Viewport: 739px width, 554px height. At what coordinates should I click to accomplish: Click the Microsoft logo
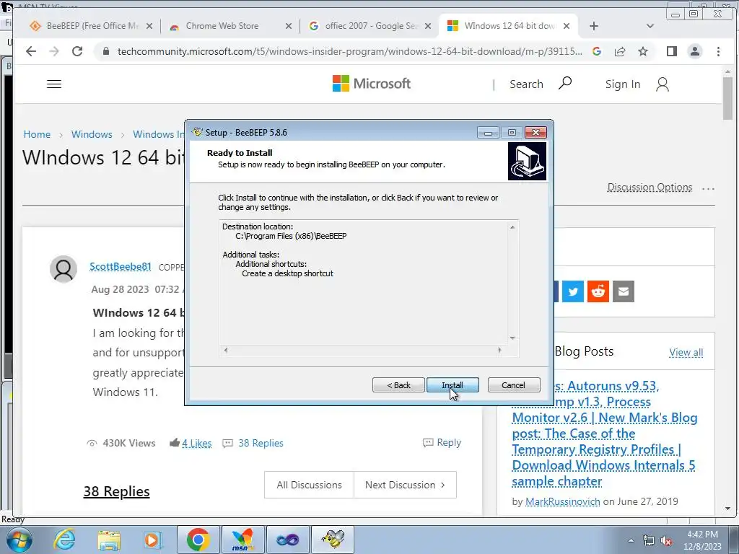372,84
